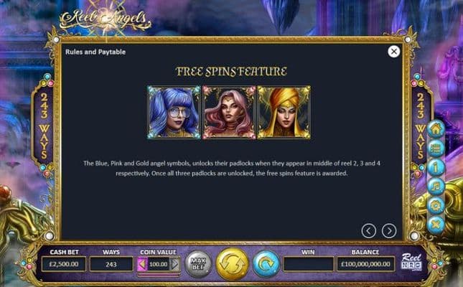
Task: Toggle the music note sound icon
Action: (436, 187)
